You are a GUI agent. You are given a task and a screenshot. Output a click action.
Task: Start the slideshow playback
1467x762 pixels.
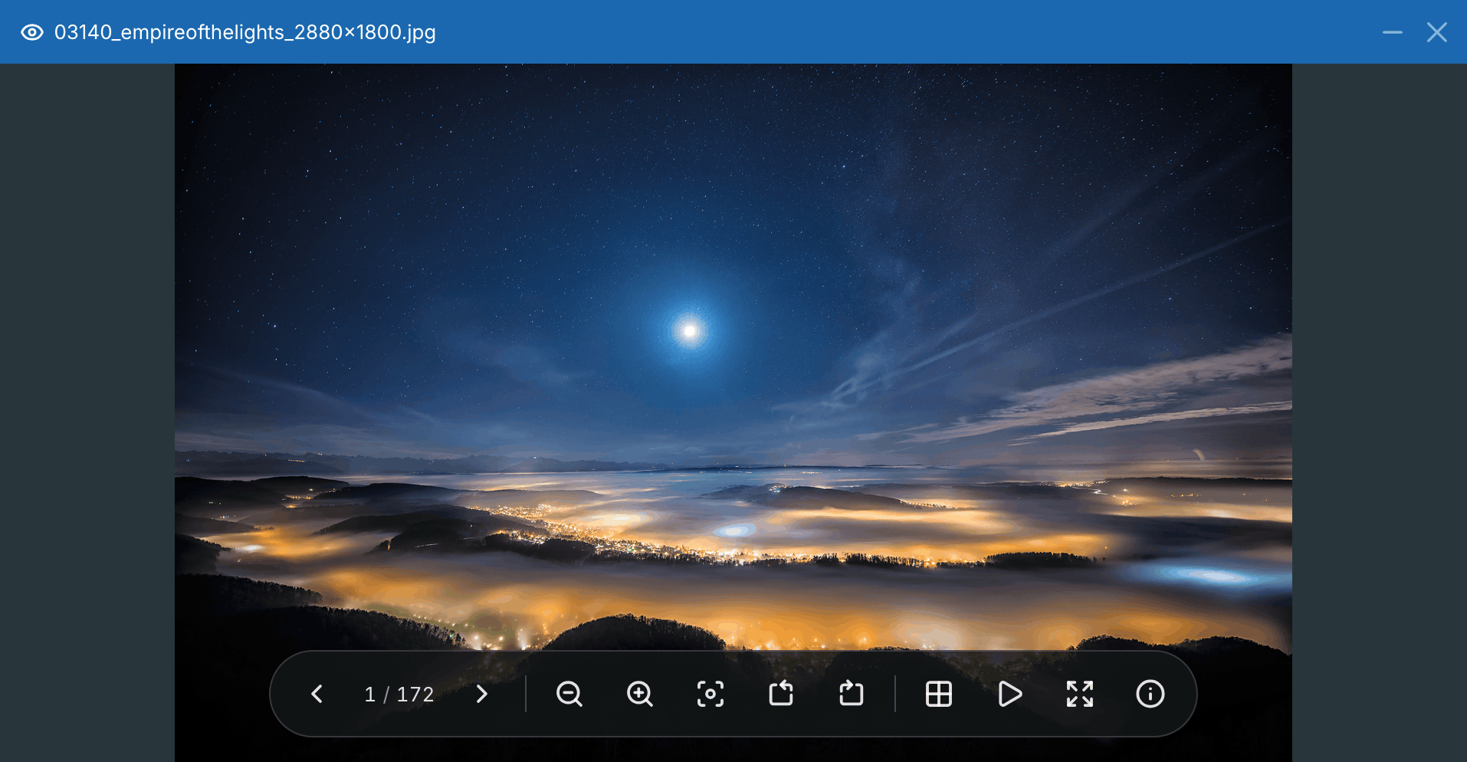[1009, 694]
